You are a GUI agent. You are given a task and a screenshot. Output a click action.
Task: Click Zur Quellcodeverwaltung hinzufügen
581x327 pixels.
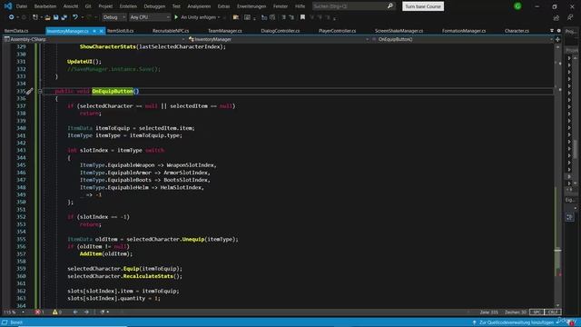(x=516, y=322)
